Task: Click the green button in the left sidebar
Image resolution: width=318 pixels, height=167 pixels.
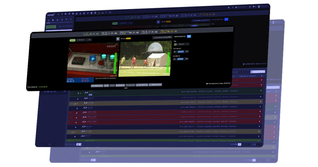Action: [51, 27]
